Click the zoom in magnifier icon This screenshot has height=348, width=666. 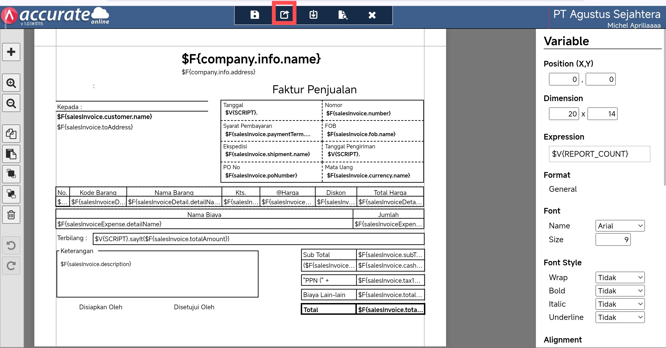(x=11, y=83)
